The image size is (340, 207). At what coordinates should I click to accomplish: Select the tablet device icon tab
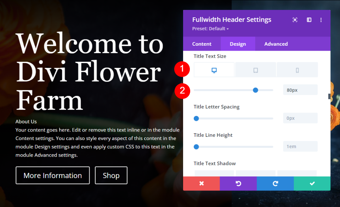point(256,70)
